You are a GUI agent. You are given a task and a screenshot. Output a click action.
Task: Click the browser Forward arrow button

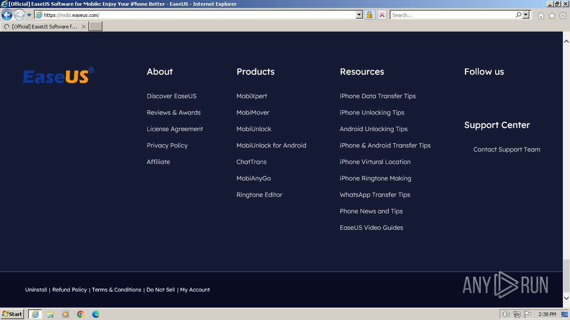[19, 15]
